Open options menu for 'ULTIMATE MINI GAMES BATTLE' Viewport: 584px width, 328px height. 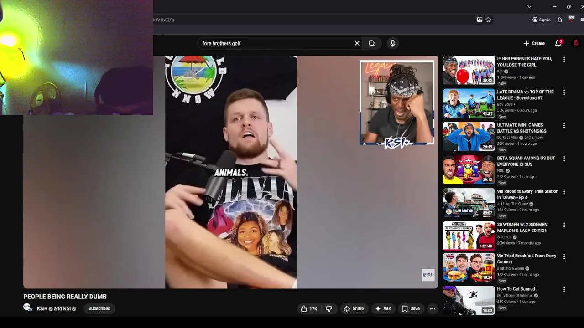pos(564,126)
